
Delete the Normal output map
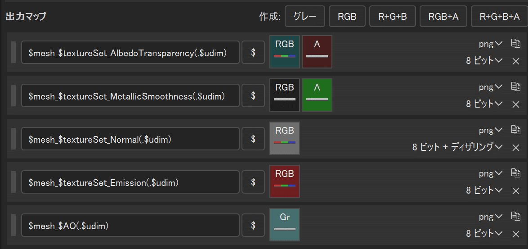click(515, 148)
